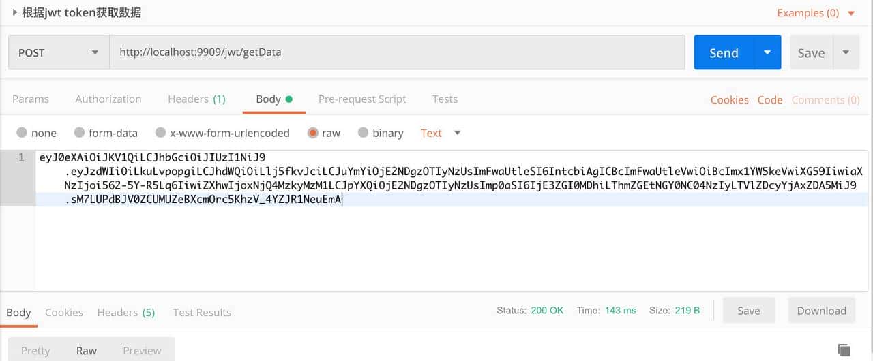Open the Text format dropdown
Viewport: 873px width, 361px height.
coord(441,133)
